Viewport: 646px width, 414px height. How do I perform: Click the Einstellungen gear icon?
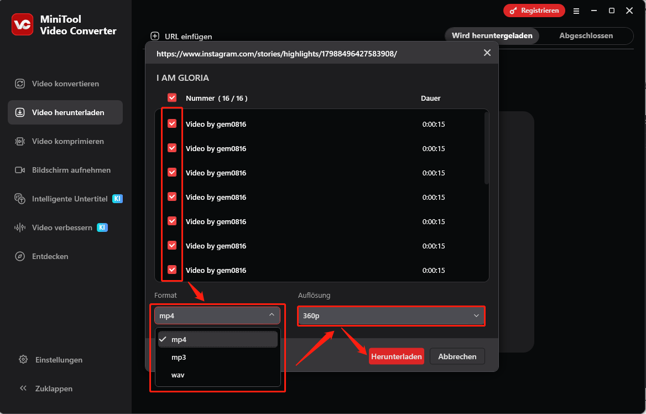coord(23,360)
